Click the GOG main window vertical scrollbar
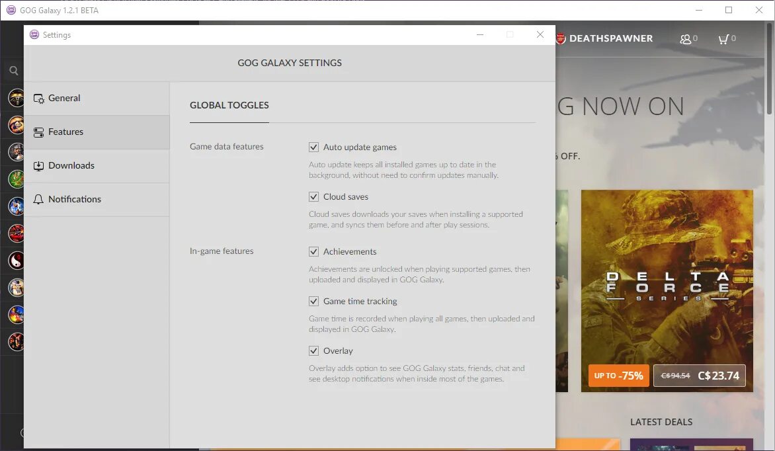This screenshot has width=775, height=451. [x=770, y=69]
